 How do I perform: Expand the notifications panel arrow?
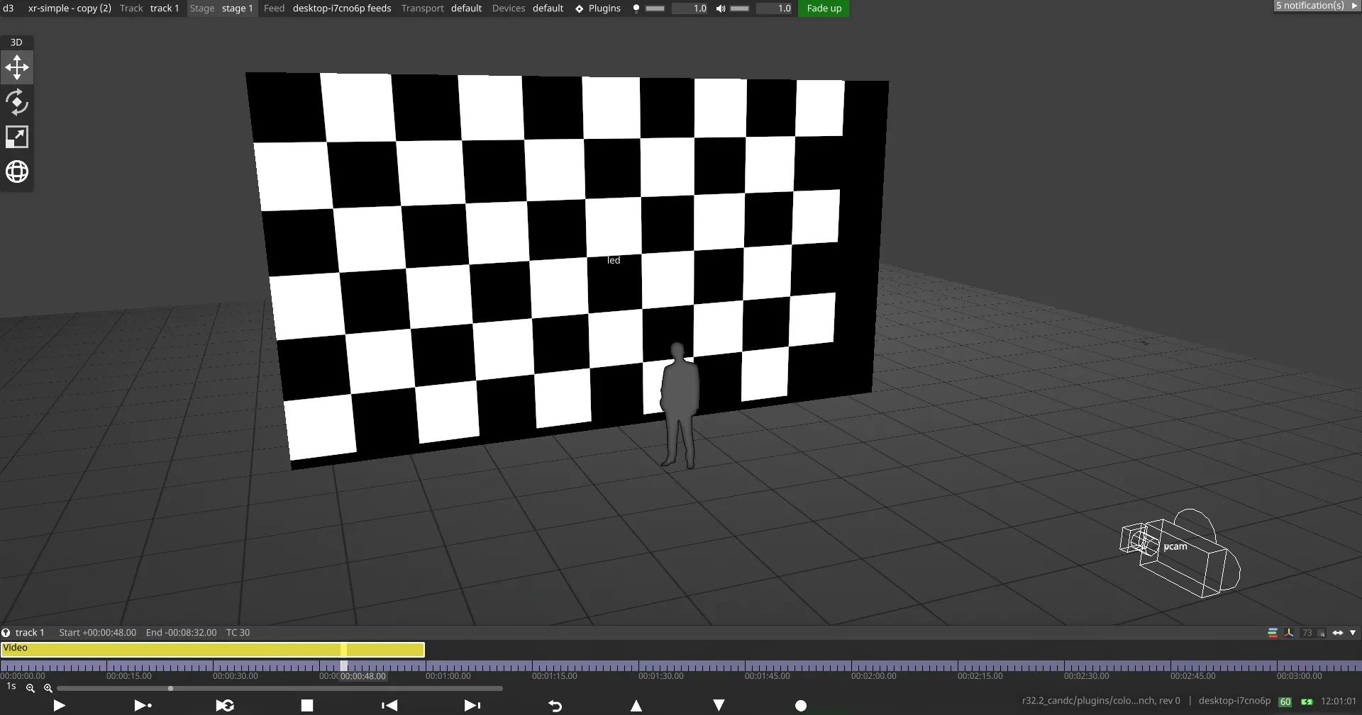[1356, 6]
